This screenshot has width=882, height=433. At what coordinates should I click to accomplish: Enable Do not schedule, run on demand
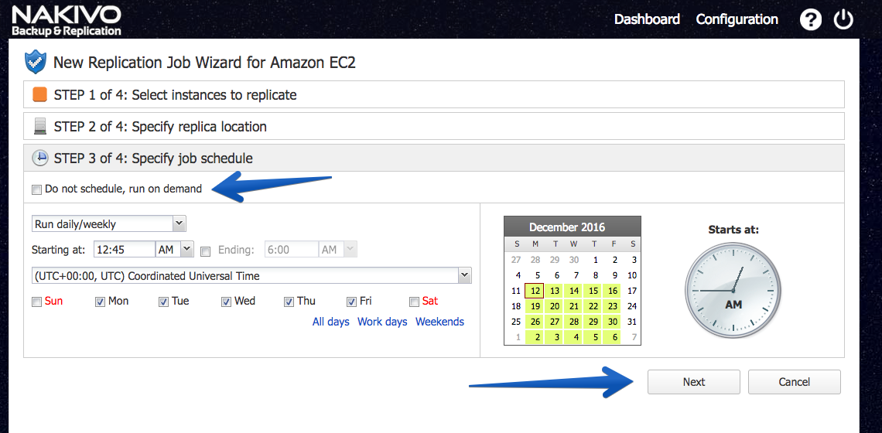(36, 190)
